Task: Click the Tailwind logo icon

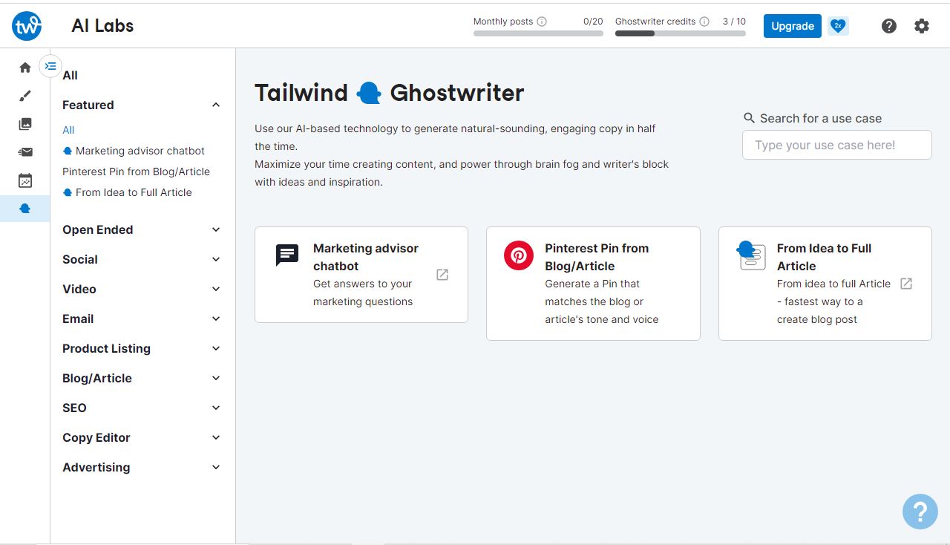Action: [x=27, y=26]
